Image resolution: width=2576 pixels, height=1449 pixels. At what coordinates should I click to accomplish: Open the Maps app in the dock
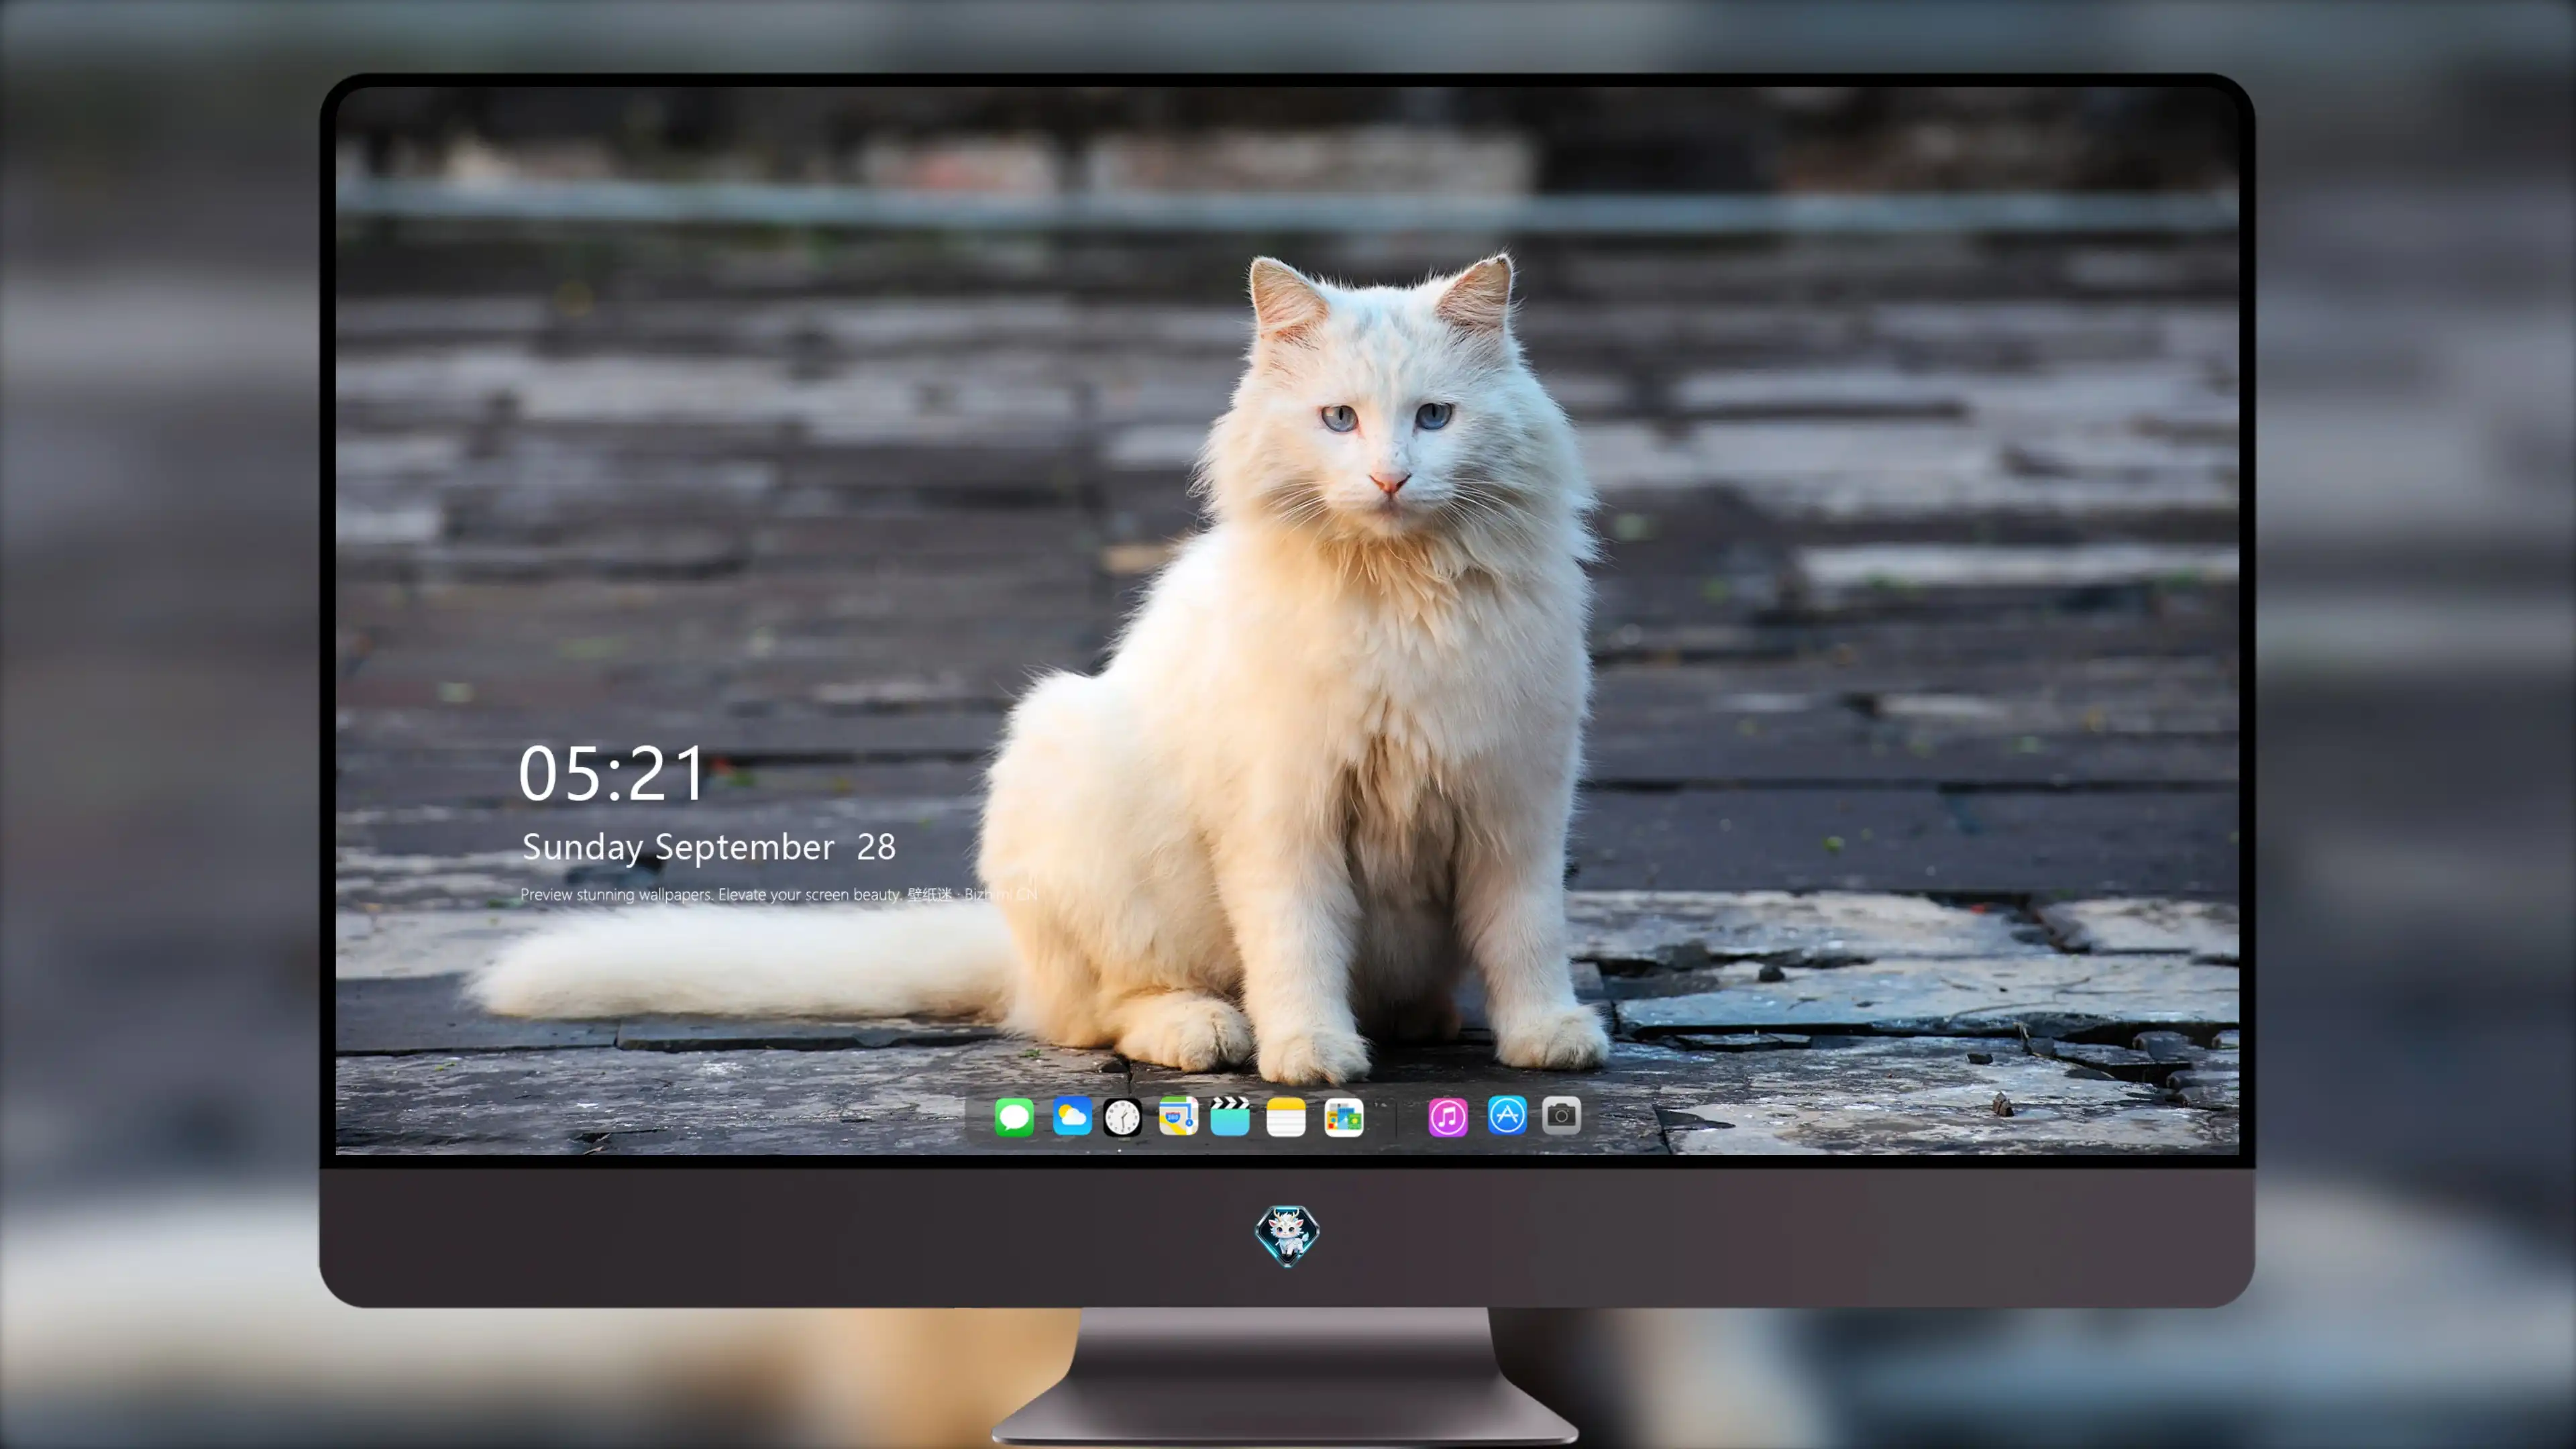click(1178, 1117)
